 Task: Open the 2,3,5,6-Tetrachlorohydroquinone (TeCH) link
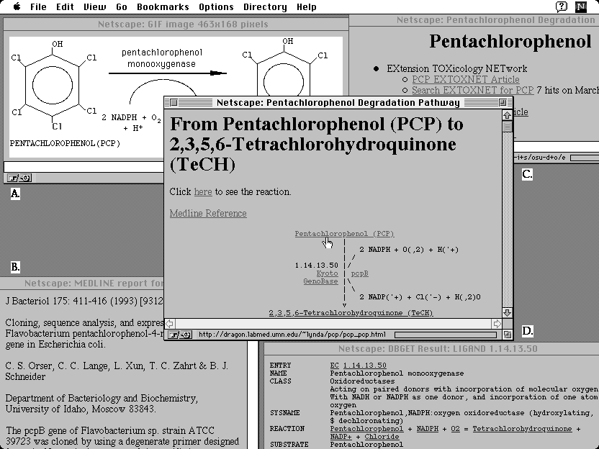tap(351, 313)
